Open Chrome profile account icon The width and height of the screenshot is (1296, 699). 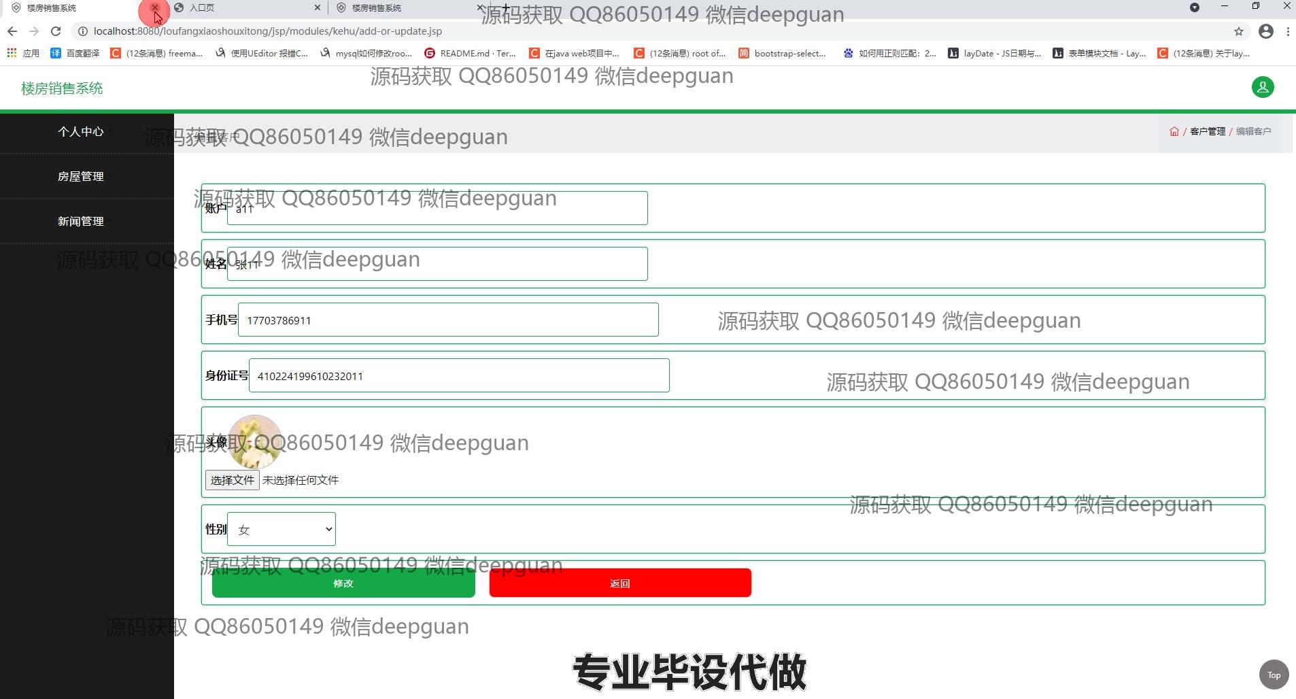1265,31
